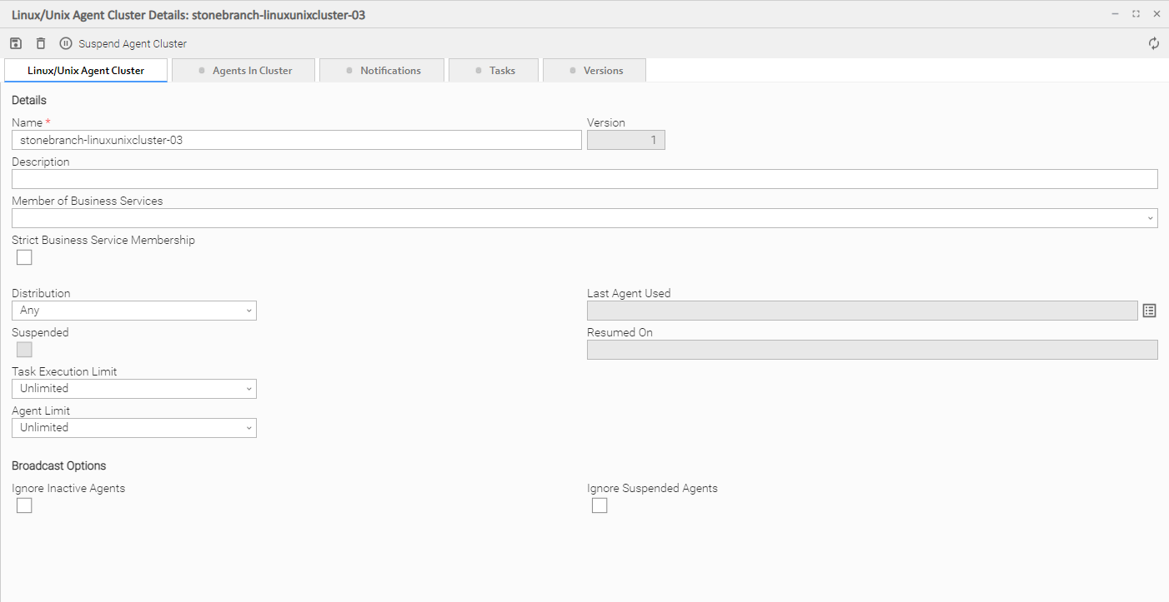The height and width of the screenshot is (602, 1169).
Task: Maximize the cluster details window
Action: tap(1136, 14)
